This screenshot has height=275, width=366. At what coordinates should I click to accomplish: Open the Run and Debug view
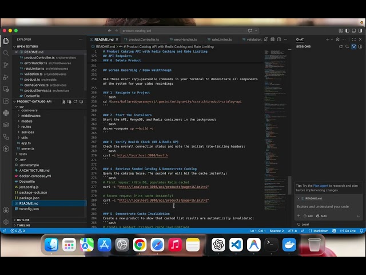(6, 77)
